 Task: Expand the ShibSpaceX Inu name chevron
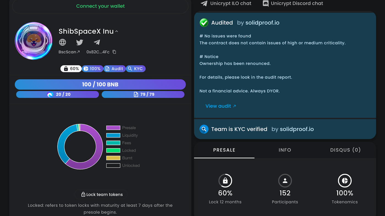117,31
